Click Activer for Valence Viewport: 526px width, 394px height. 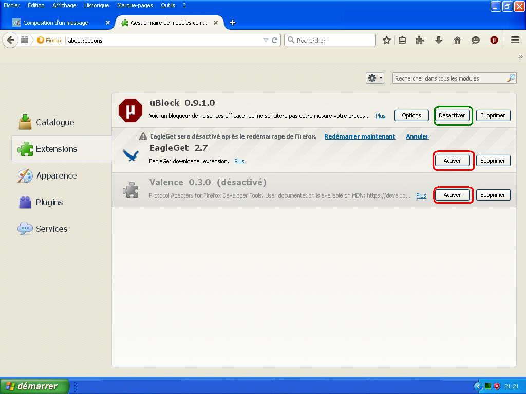[452, 195]
